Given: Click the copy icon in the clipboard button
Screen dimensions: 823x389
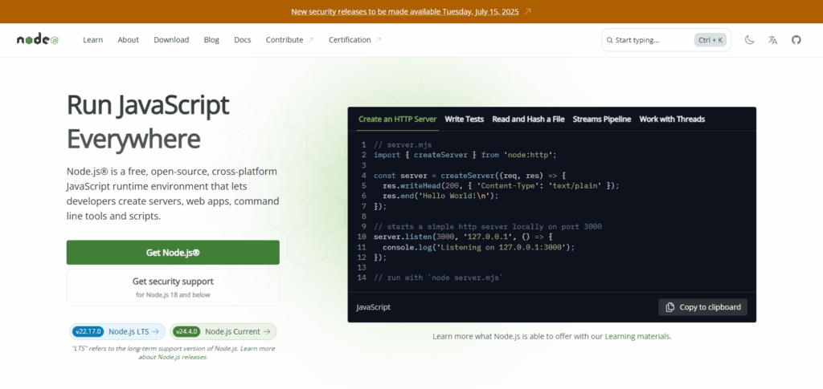Looking at the screenshot, I should [x=669, y=307].
